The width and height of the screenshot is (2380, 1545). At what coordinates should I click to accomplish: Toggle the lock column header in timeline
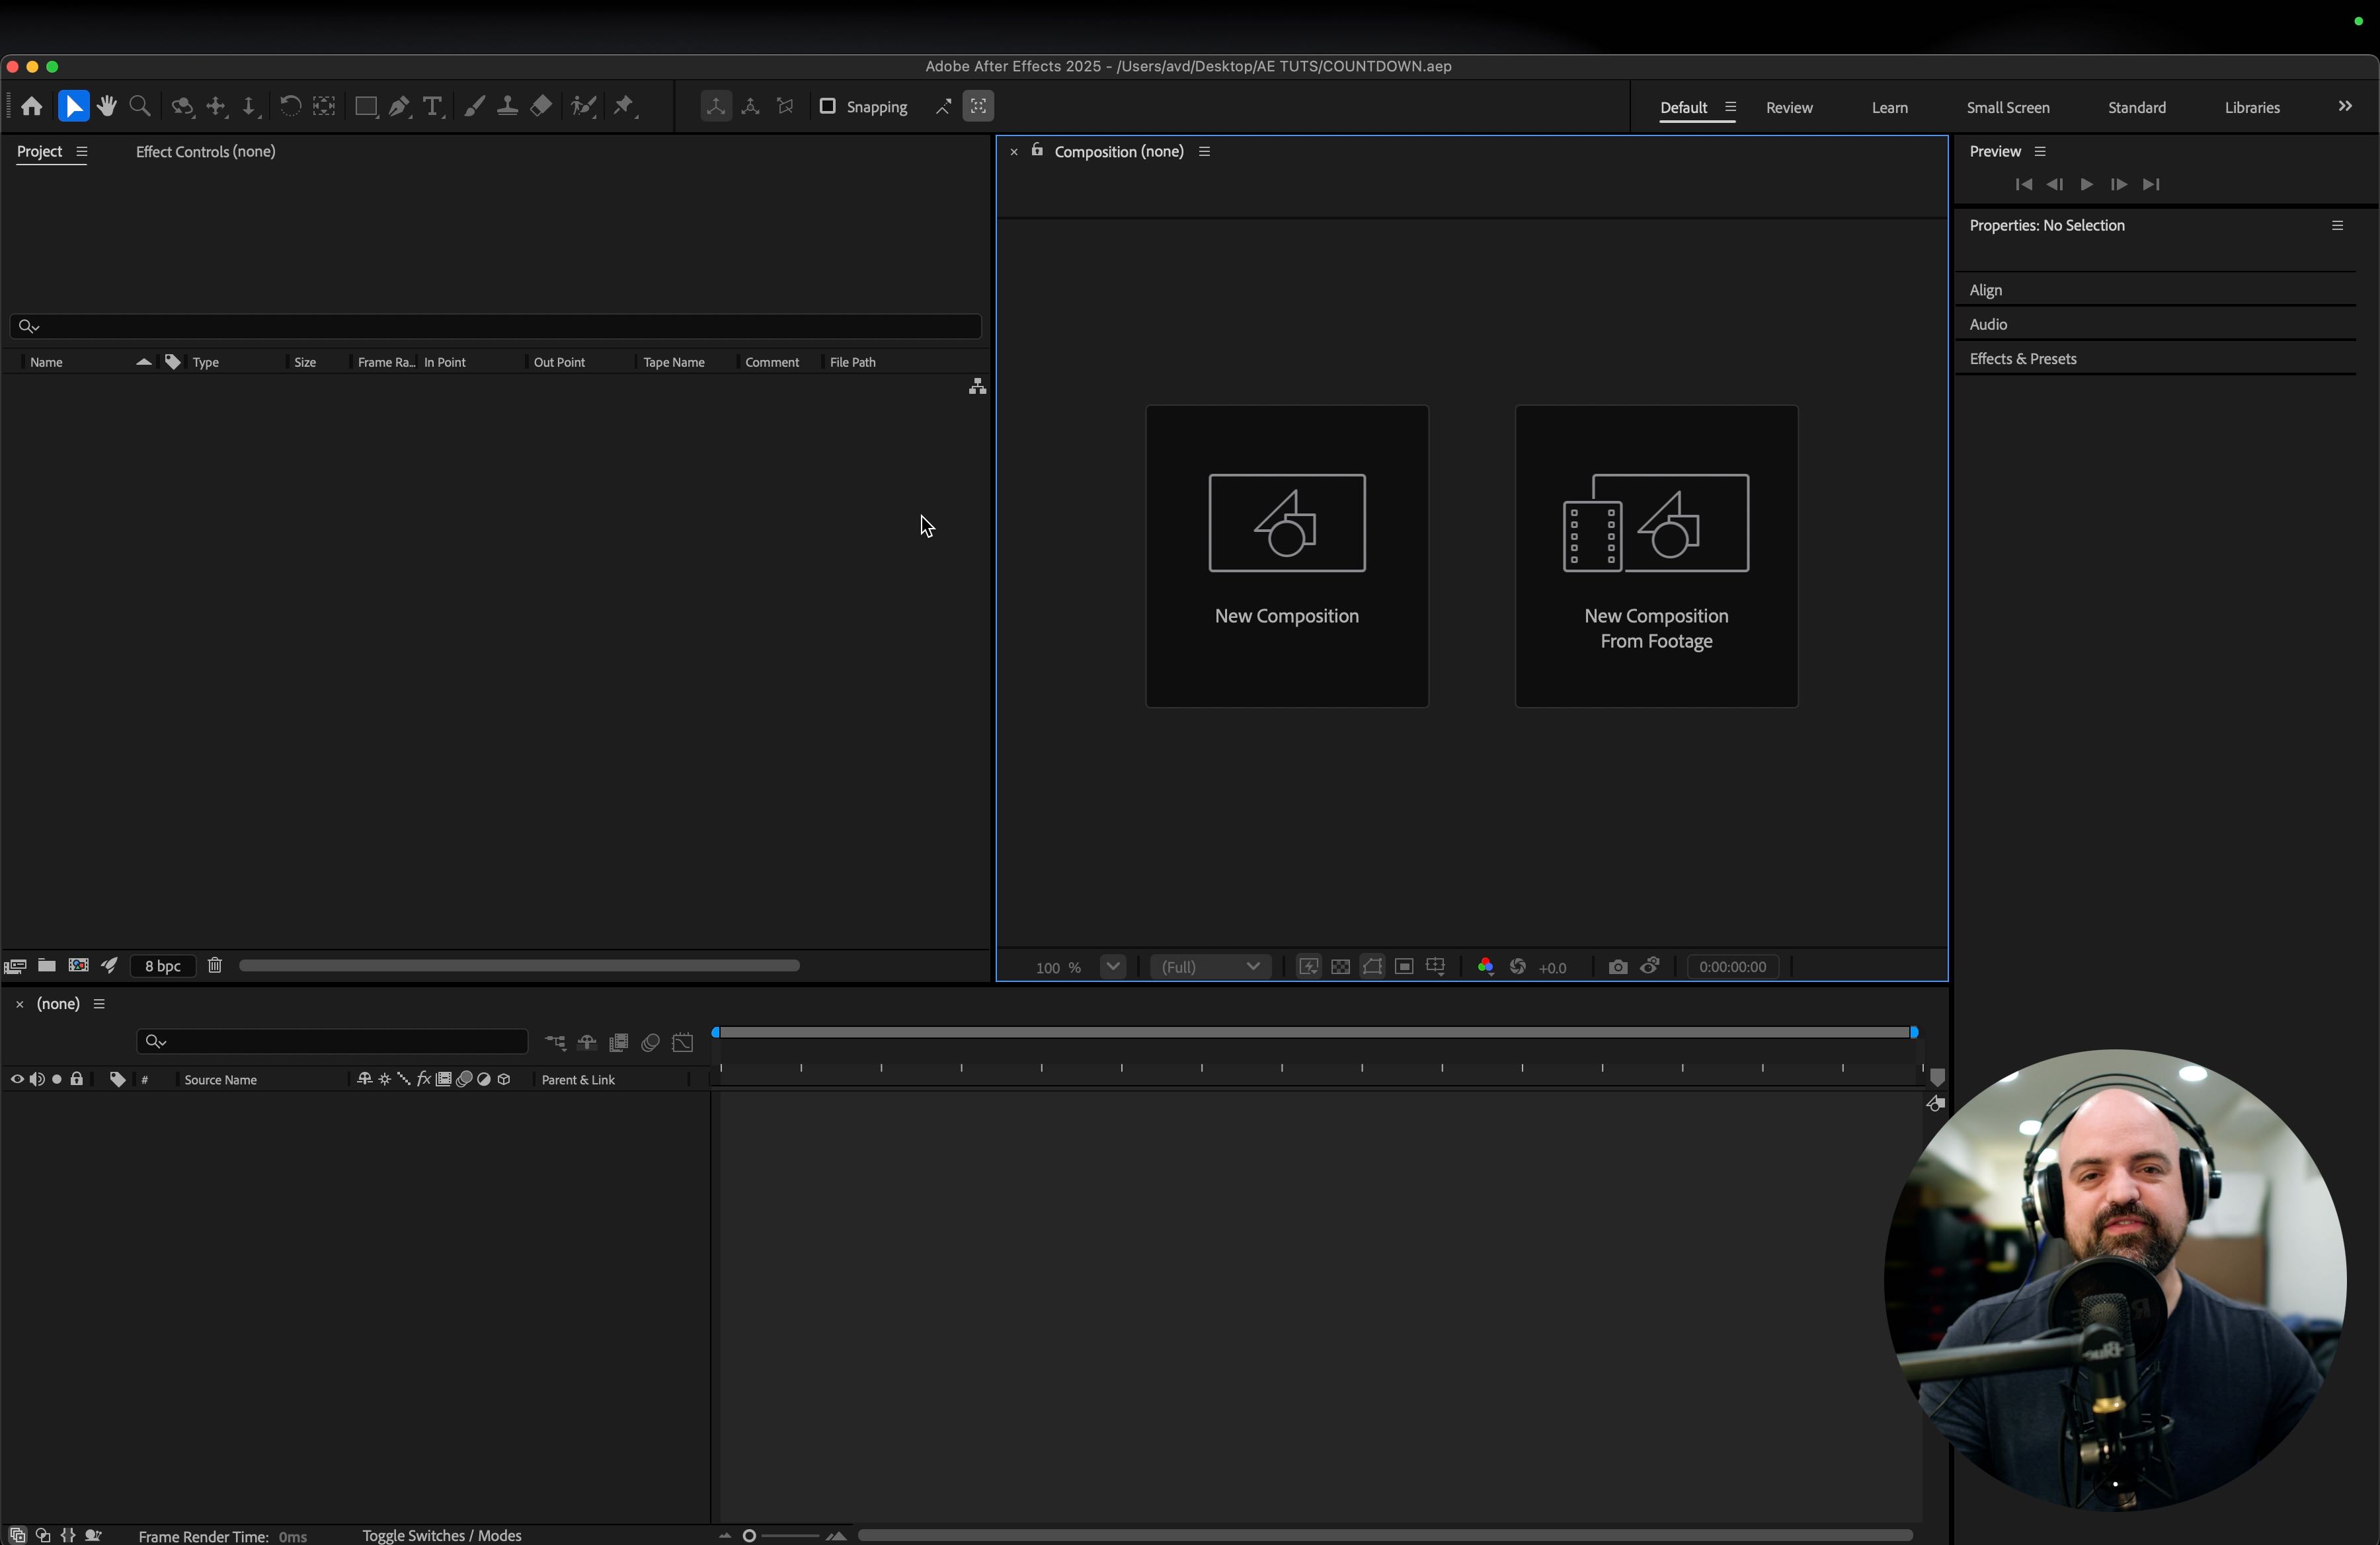[x=77, y=1079]
